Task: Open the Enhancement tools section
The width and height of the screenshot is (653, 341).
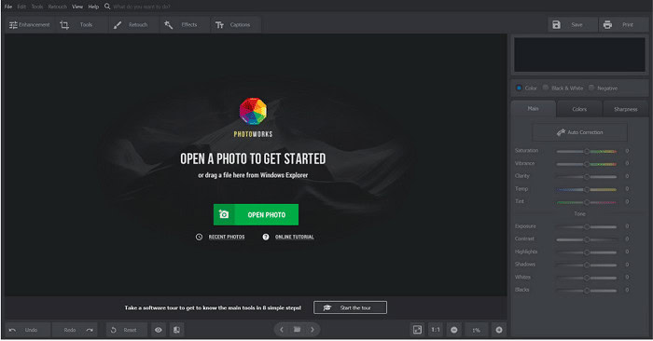Action: click(x=29, y=25)
